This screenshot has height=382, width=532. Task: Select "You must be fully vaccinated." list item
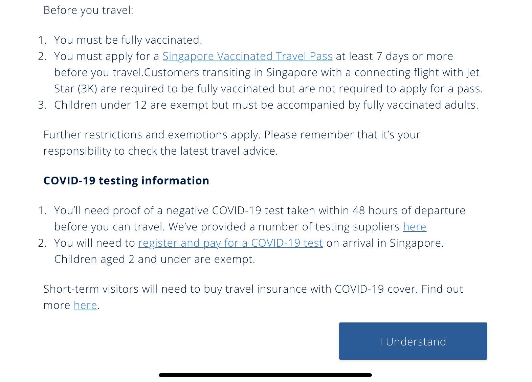128,40
